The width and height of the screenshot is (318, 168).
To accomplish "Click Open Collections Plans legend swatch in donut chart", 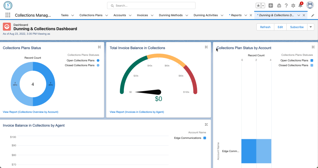I will 98,60.
